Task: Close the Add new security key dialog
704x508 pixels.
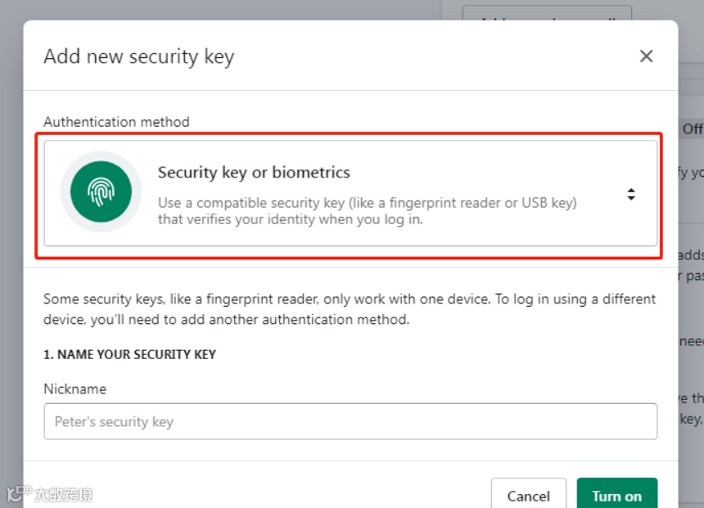Action: [646, 56]
